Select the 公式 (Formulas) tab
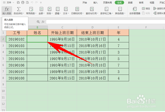Viewport: 165px width, 112px height. [119, 3]
